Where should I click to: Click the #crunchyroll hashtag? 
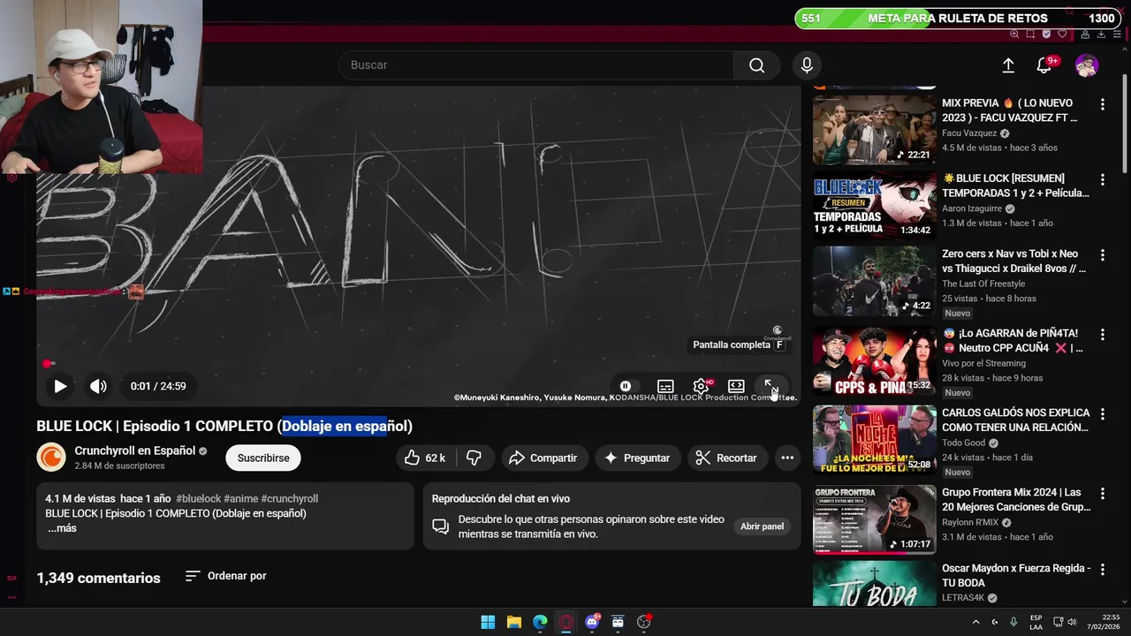(289, 498)
